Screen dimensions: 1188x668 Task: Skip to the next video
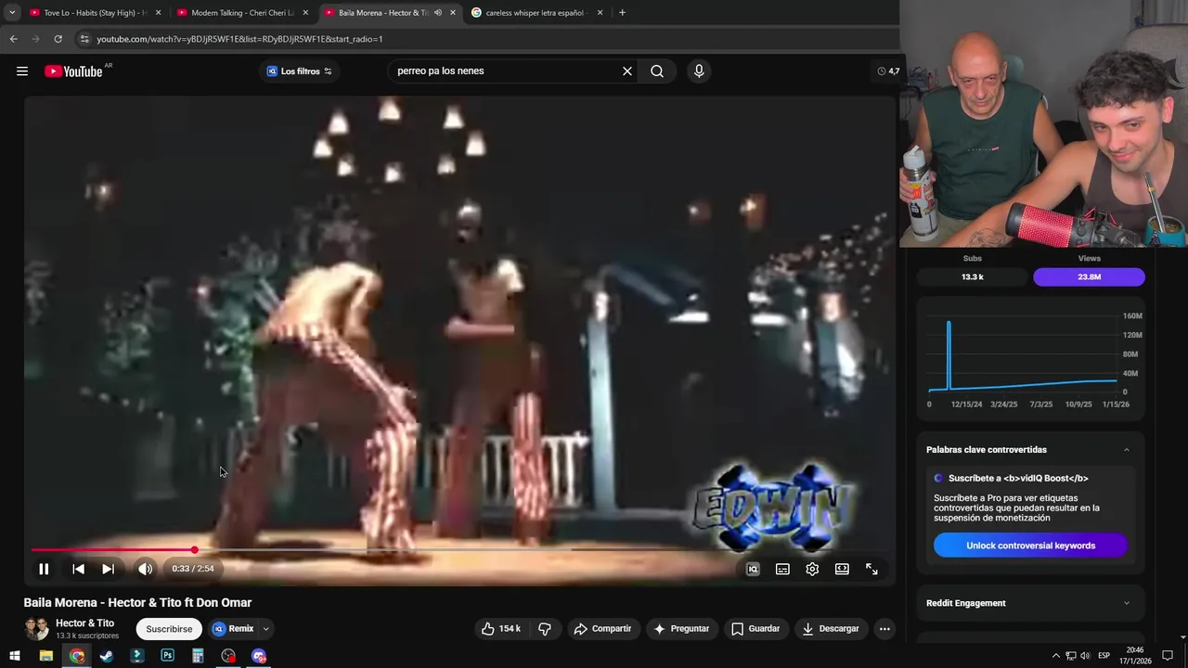[108, 569]
